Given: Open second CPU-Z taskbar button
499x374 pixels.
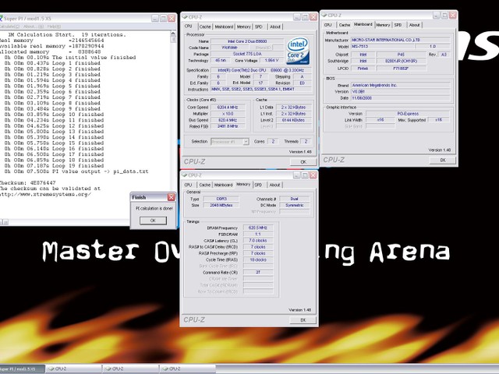Looking at the screenshot, I should tap(131, 369).
